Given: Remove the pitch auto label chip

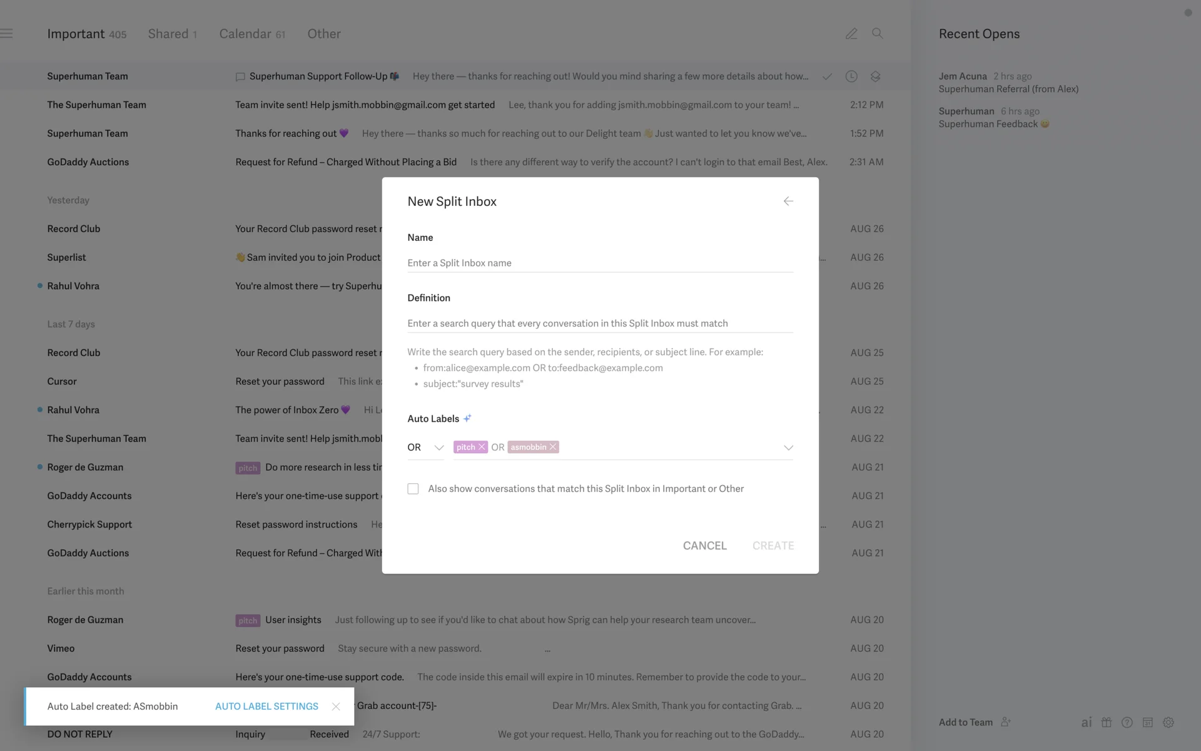Looking at the screenshot, I should tap(482, 447).
